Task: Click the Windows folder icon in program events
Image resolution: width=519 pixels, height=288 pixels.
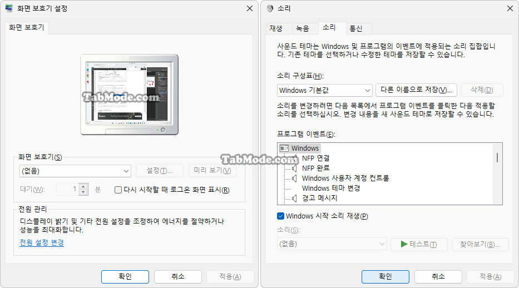Action: click(x=284, y=148)
